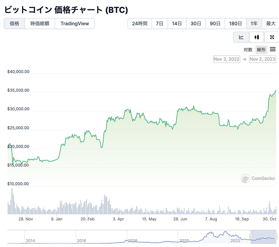Viewport: 279px width, 247px height.
Task: Set range to 7日
Action: (160, 24)
